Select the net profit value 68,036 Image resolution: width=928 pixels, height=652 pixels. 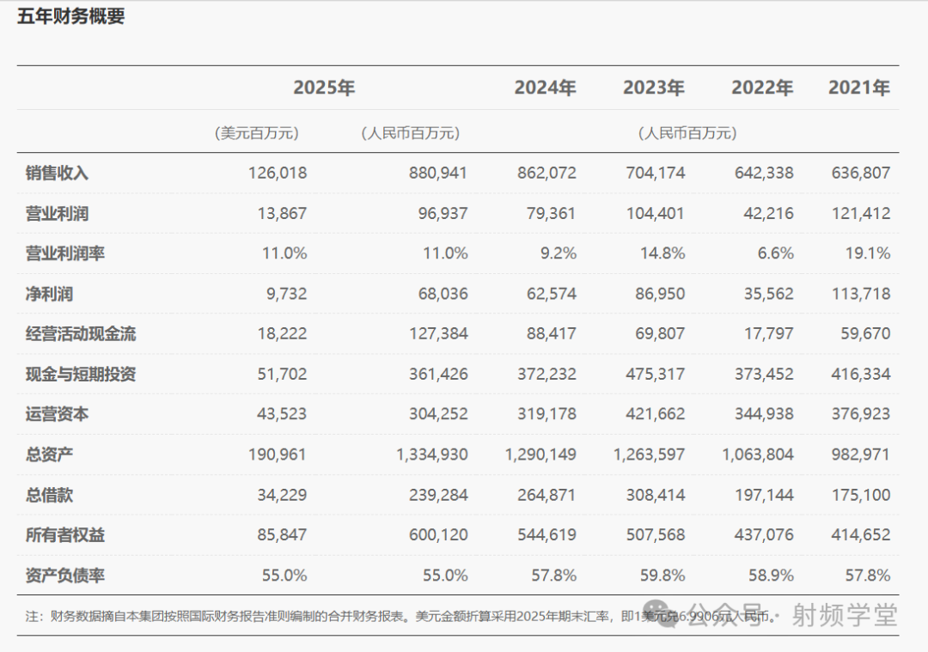click(x=443, y=294)
